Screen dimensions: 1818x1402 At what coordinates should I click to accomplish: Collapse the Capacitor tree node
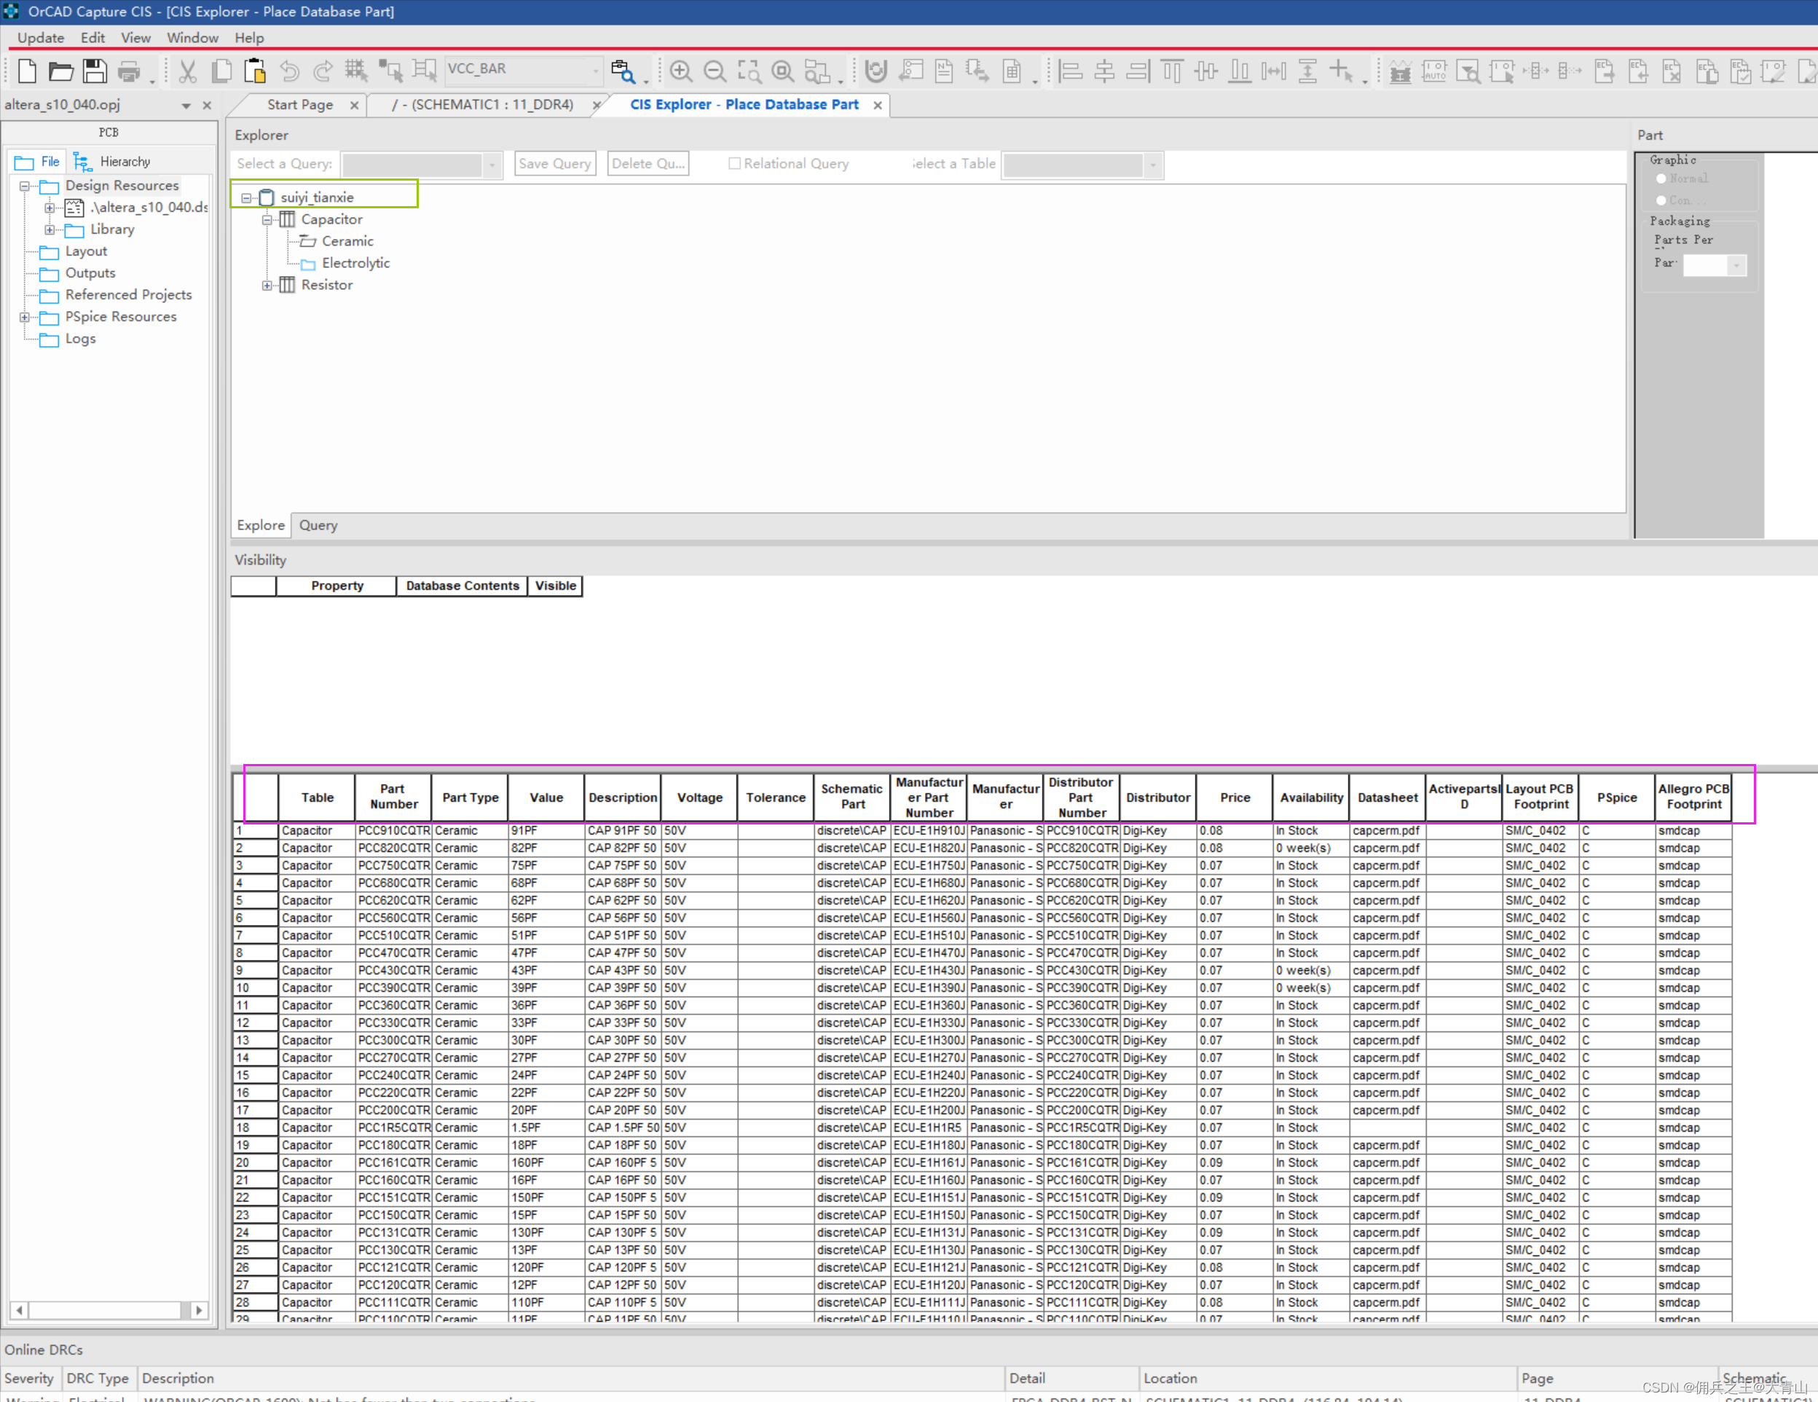(x=267, y=220)
